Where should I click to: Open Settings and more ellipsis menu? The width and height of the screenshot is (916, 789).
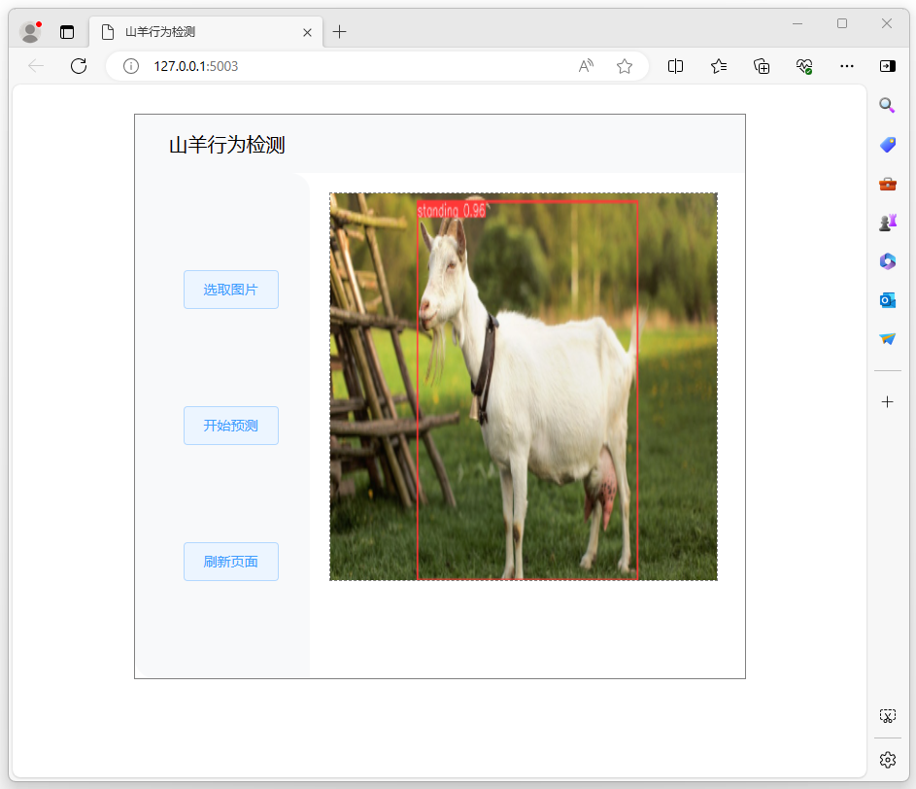click(847, 66)
